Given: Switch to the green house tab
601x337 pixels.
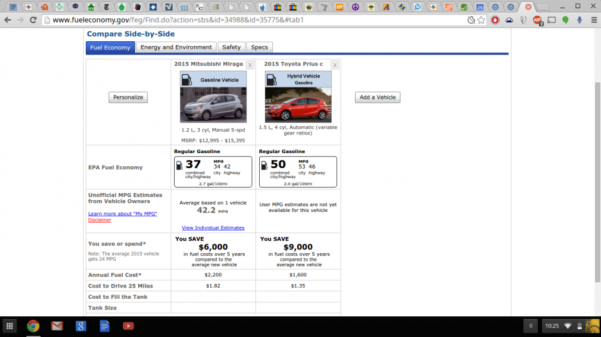Looking at the screenshot, I should [91, 7].
